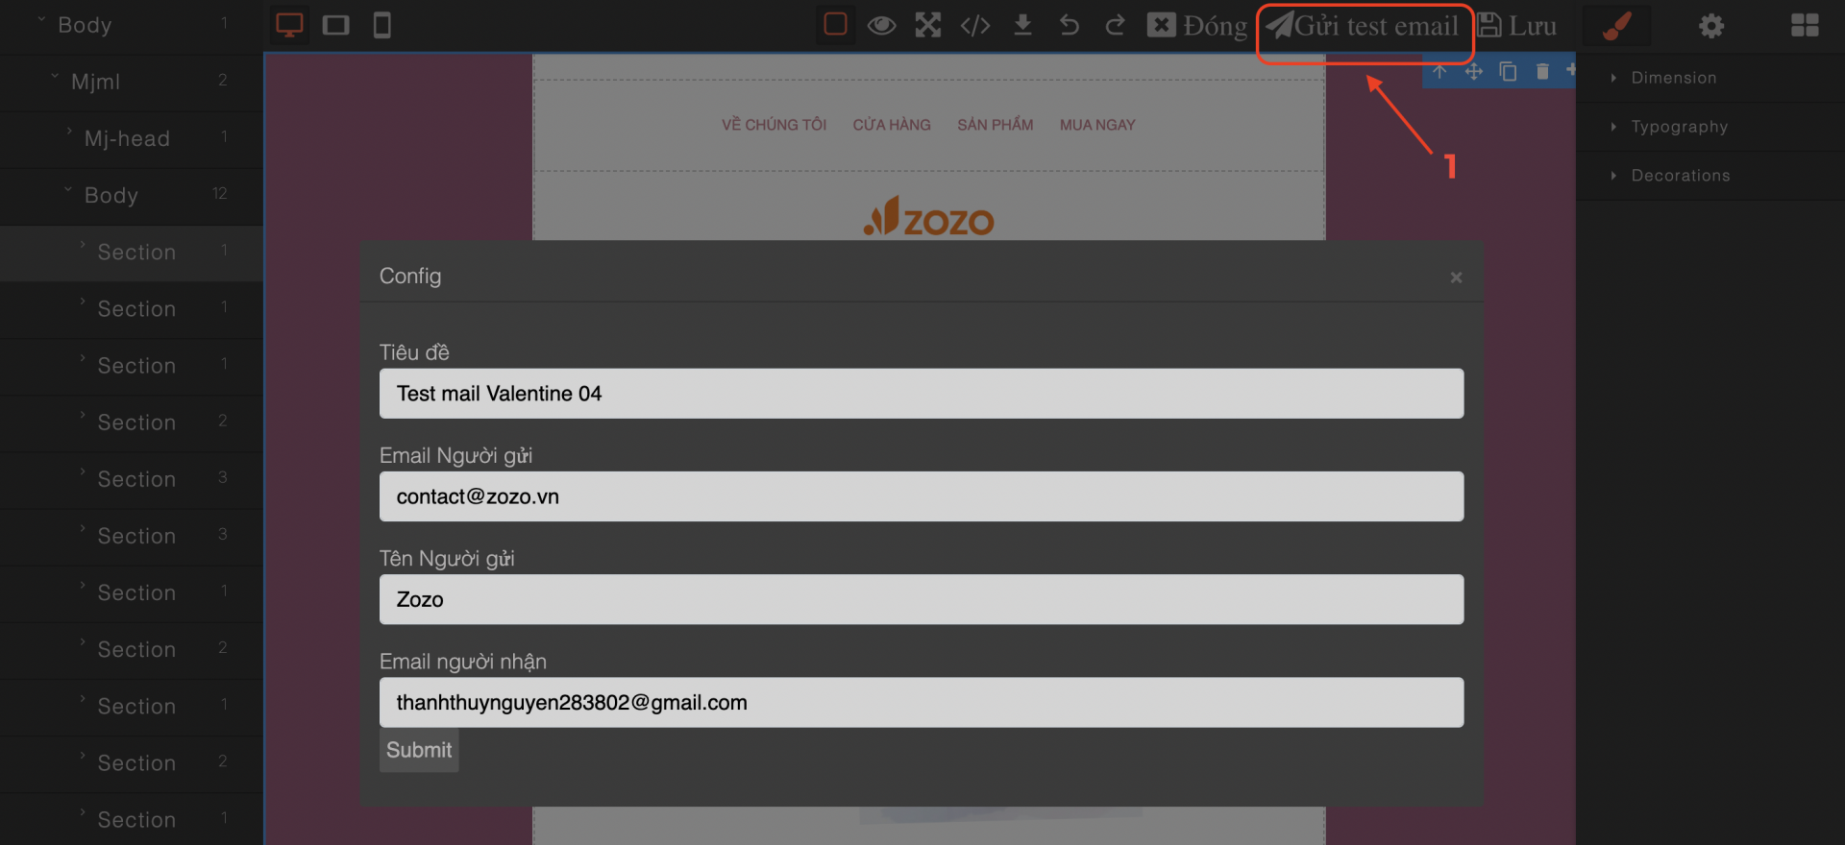Toggle component outline borders
Viewport: 1845px width, 845px height.
pos(835,25)
